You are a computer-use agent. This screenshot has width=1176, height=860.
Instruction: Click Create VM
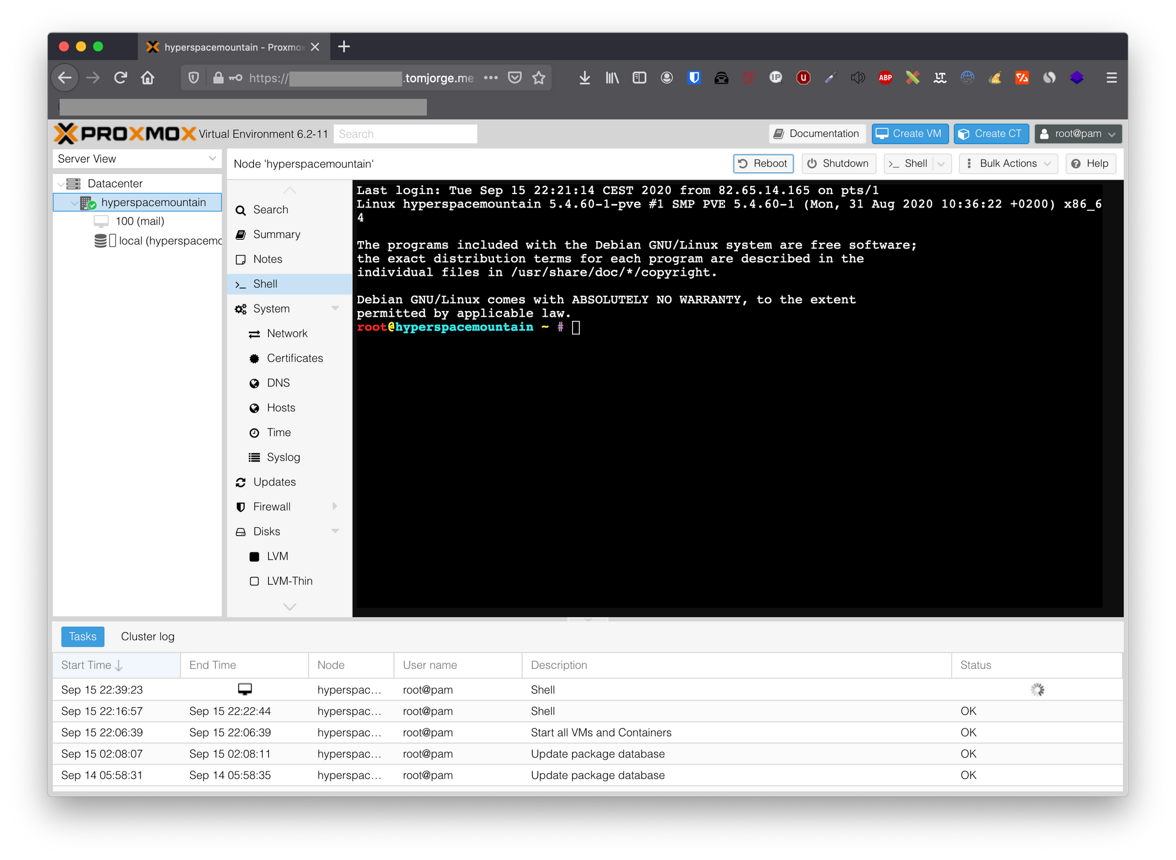point(910,133)
